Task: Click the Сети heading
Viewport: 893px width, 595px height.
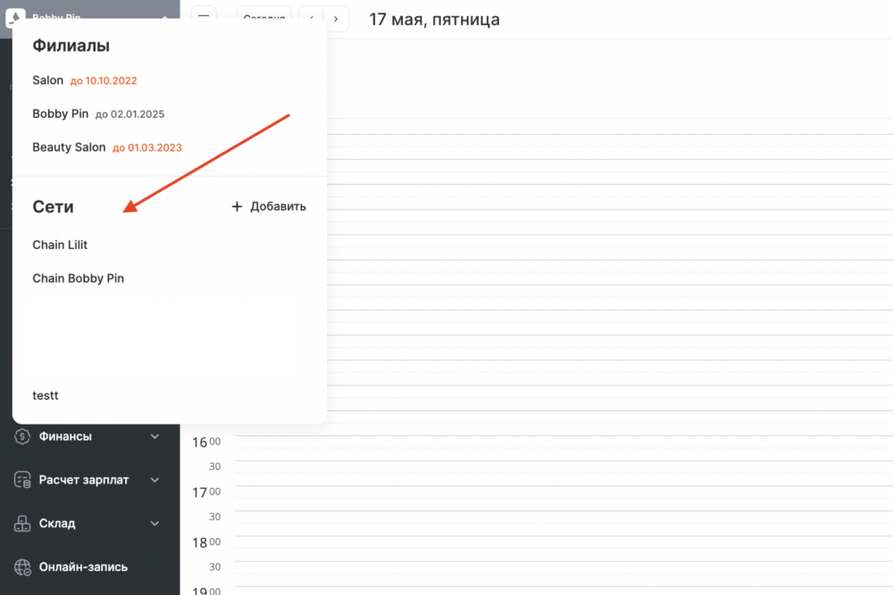Action: point(53,206)
